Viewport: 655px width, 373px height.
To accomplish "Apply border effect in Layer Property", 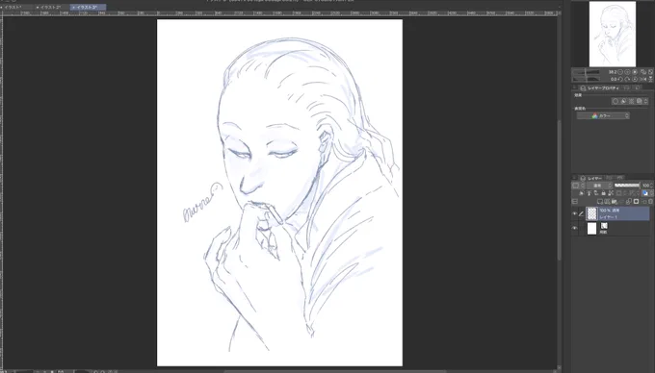I will pyautogui.click(x=616, y=101).
